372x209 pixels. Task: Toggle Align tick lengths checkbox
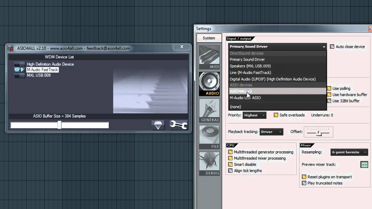(230, 171)
